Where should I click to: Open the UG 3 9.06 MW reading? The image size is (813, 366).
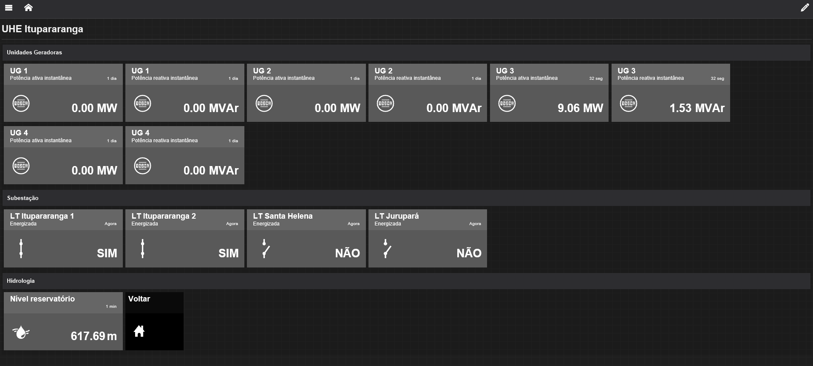click(580, 108)
